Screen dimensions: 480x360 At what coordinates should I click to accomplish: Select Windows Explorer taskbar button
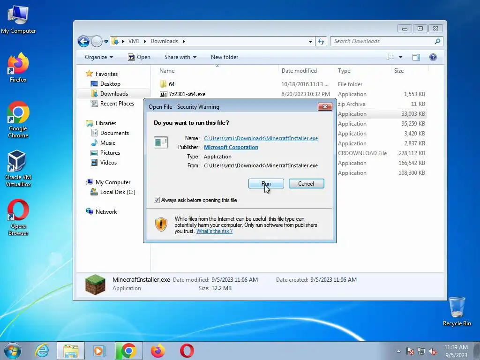coord(71,351)
